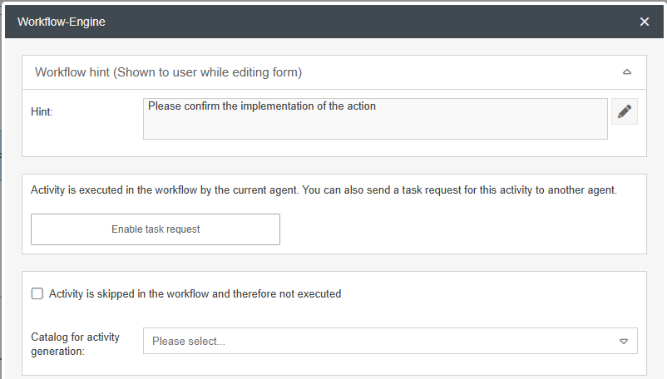
Task: Click the empty title bar area left of close
Action: (x=374, y=22)
